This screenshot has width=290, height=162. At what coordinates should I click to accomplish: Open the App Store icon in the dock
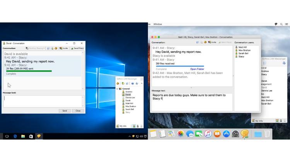pyautogui.click(x=227, y=134)
